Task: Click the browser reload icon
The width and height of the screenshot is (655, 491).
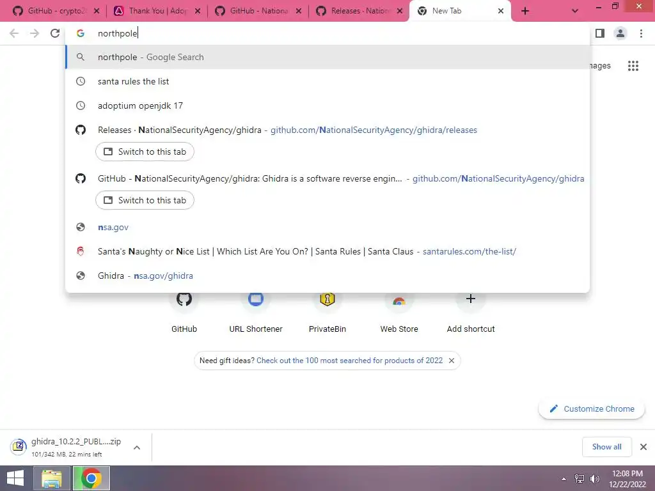Action: pyautogui.click(x=55, y=33)
